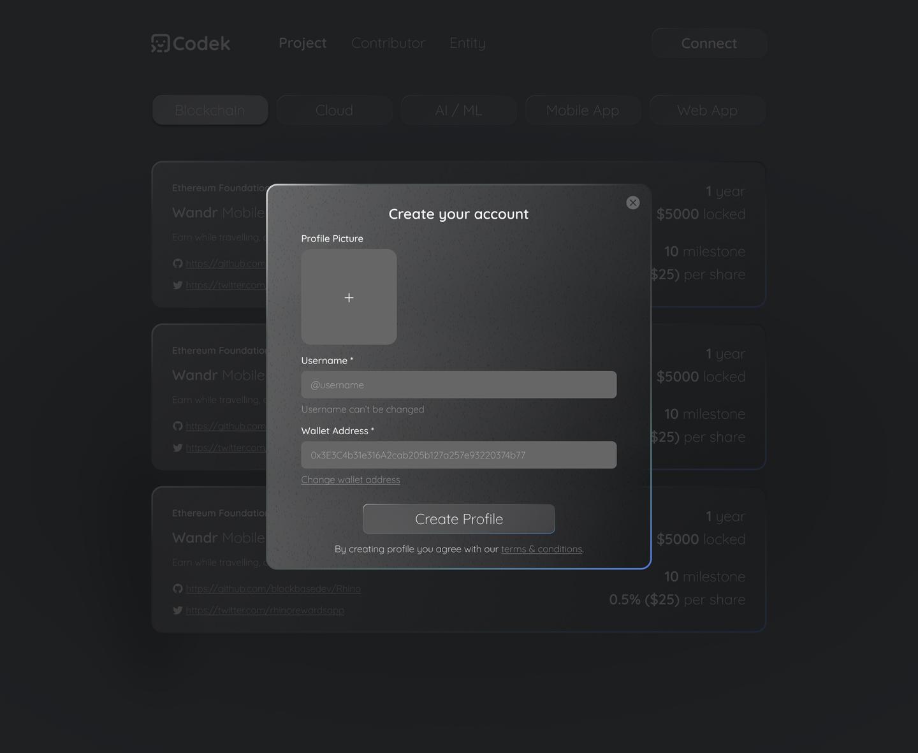918x753 pixels.
Task: Click 'Username can't be changed' hint text
Action: point(363,409)
